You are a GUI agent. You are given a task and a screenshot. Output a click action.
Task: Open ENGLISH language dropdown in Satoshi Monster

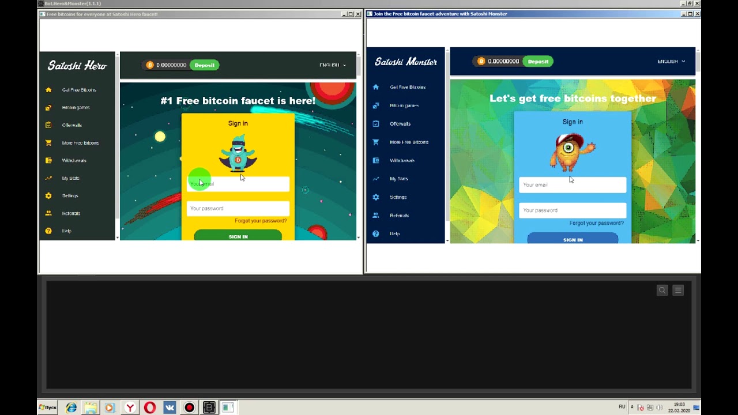[671, 61]
